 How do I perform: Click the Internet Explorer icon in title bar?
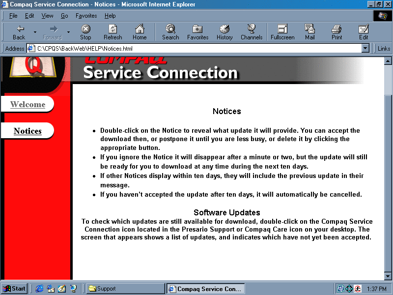point(5,4)
